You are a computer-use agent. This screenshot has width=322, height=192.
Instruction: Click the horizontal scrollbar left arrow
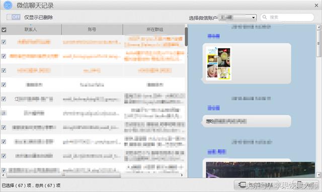3,175
